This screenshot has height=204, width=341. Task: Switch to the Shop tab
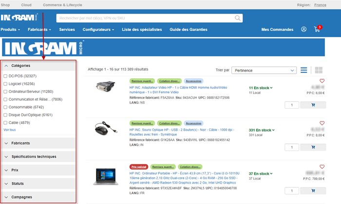pyautogui.click(x=5, y=5)
